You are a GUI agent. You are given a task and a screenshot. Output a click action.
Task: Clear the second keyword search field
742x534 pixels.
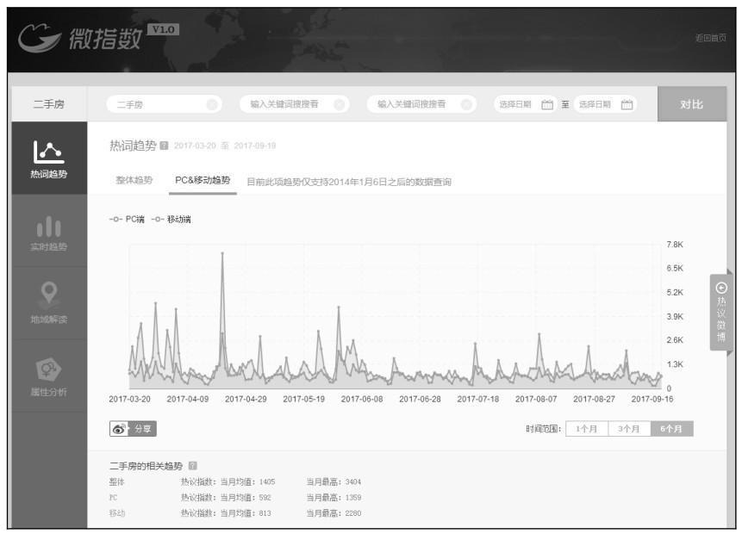[x=340, y=104]
